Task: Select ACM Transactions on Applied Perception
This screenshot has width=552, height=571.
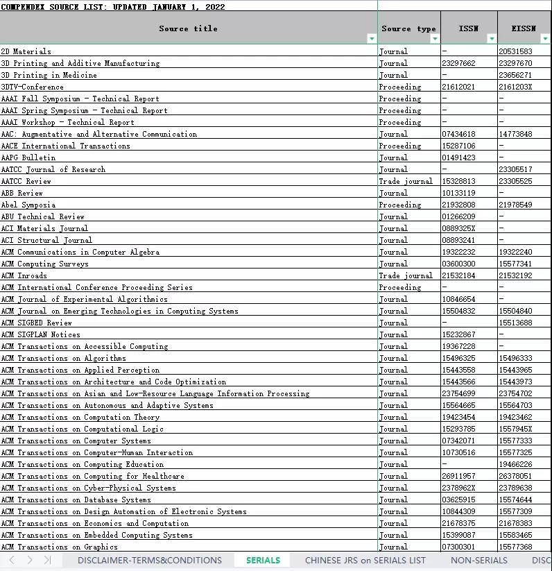Action: pyautogui.click(x=189, y=370)
